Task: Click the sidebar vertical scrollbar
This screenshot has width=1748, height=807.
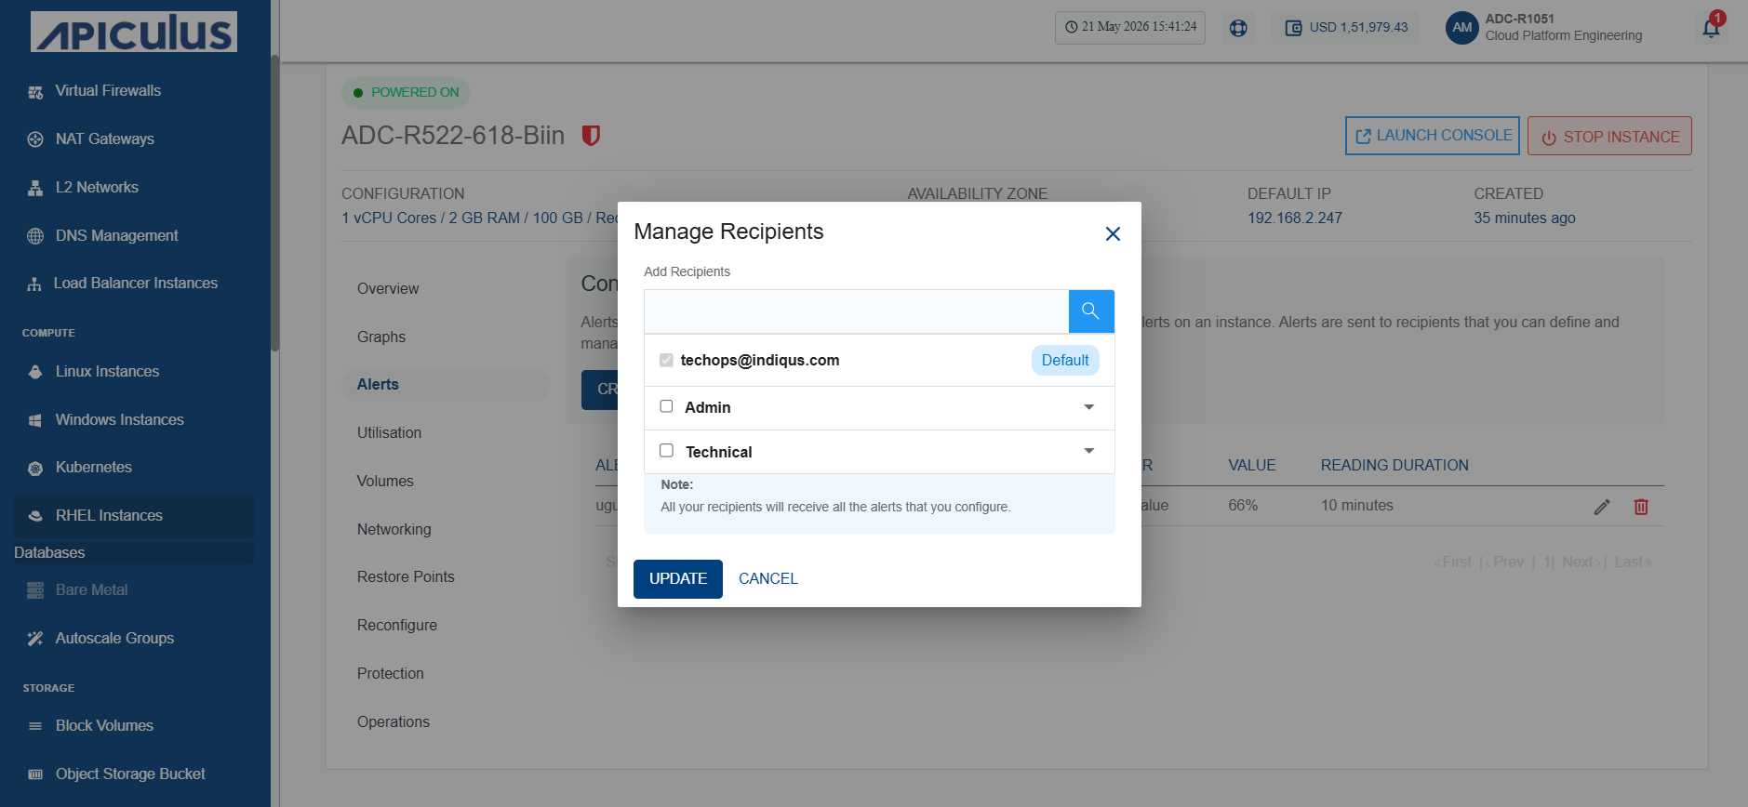Action: 274,205
